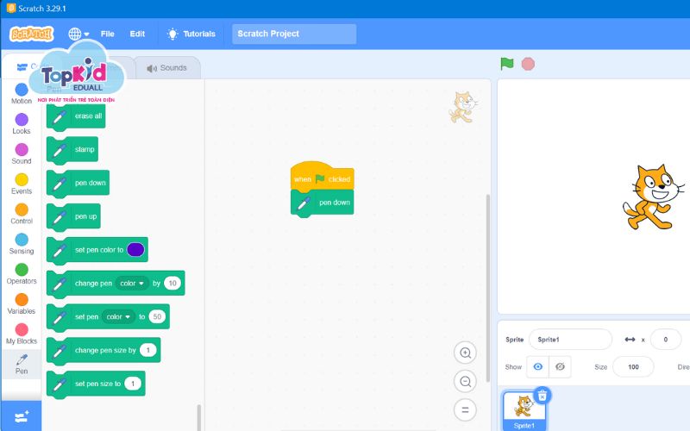Edit the sprite name field Sprite1
This screenshot has height=431, width=690.
570,340
